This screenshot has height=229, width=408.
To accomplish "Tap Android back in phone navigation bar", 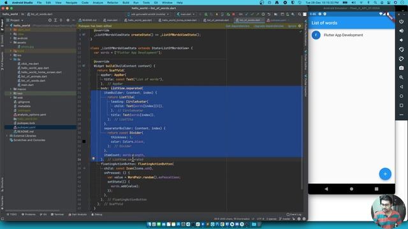I will point(326,189).
